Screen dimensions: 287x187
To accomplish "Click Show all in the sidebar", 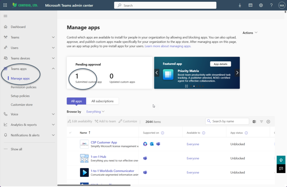I will coord(16,149).
